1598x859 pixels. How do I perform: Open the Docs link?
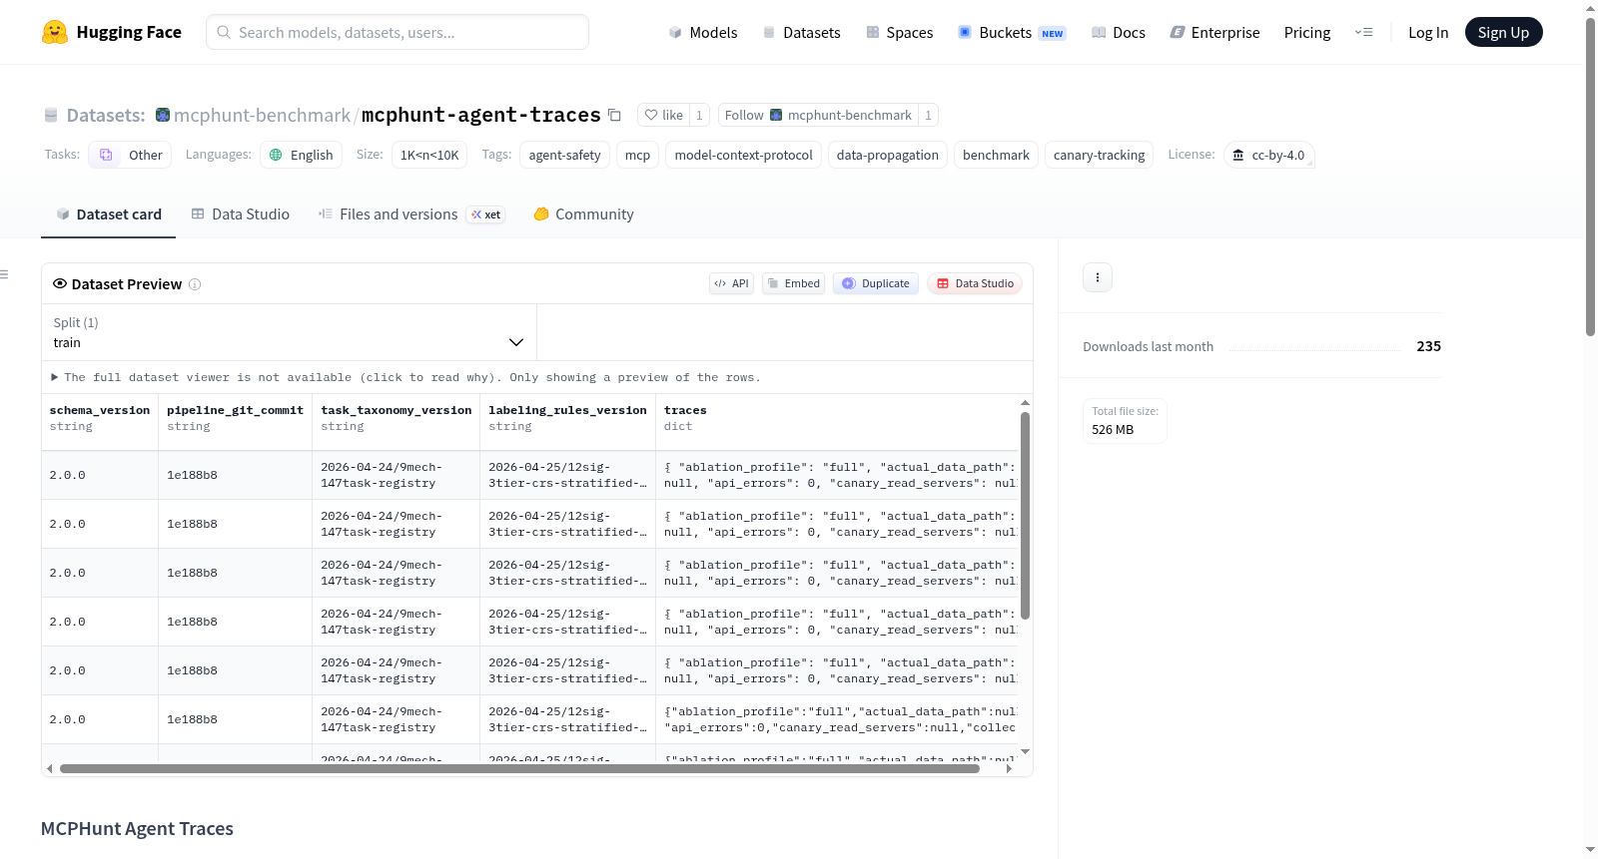tap(1119, 32)
